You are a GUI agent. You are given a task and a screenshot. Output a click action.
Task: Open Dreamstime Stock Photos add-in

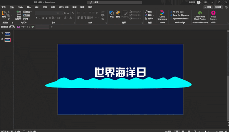(x=200, y=15)
